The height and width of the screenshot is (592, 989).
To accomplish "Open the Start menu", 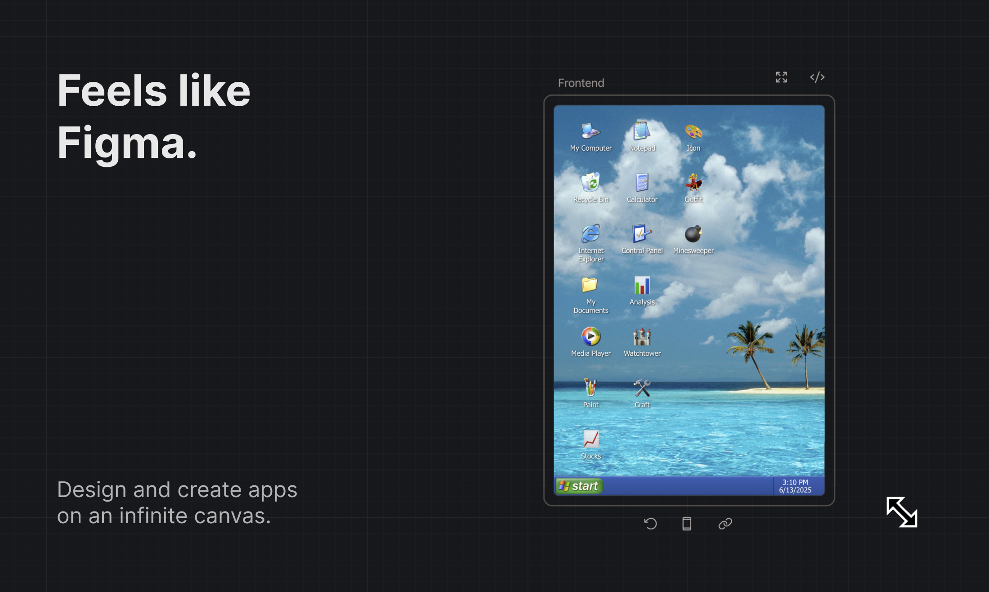I will coord(578,486).
